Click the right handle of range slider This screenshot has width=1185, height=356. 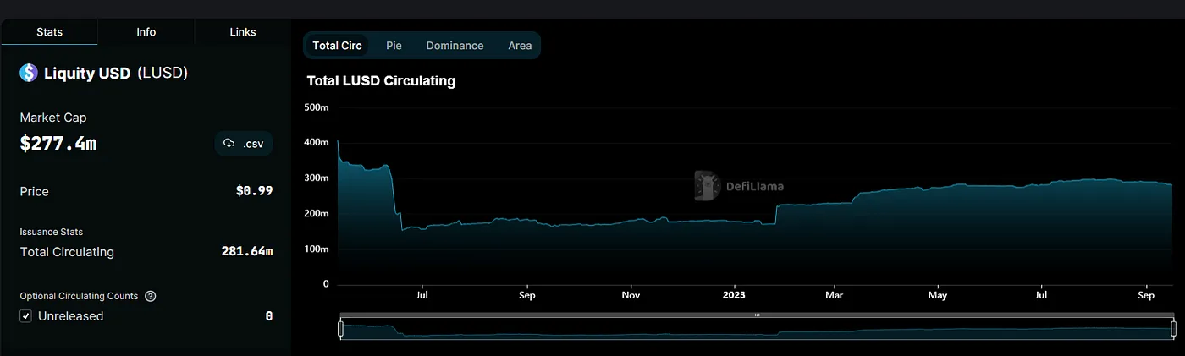(1173, 328)
